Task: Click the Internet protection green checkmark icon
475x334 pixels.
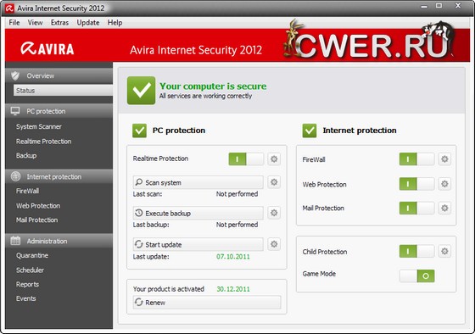Action: (310, 131)
